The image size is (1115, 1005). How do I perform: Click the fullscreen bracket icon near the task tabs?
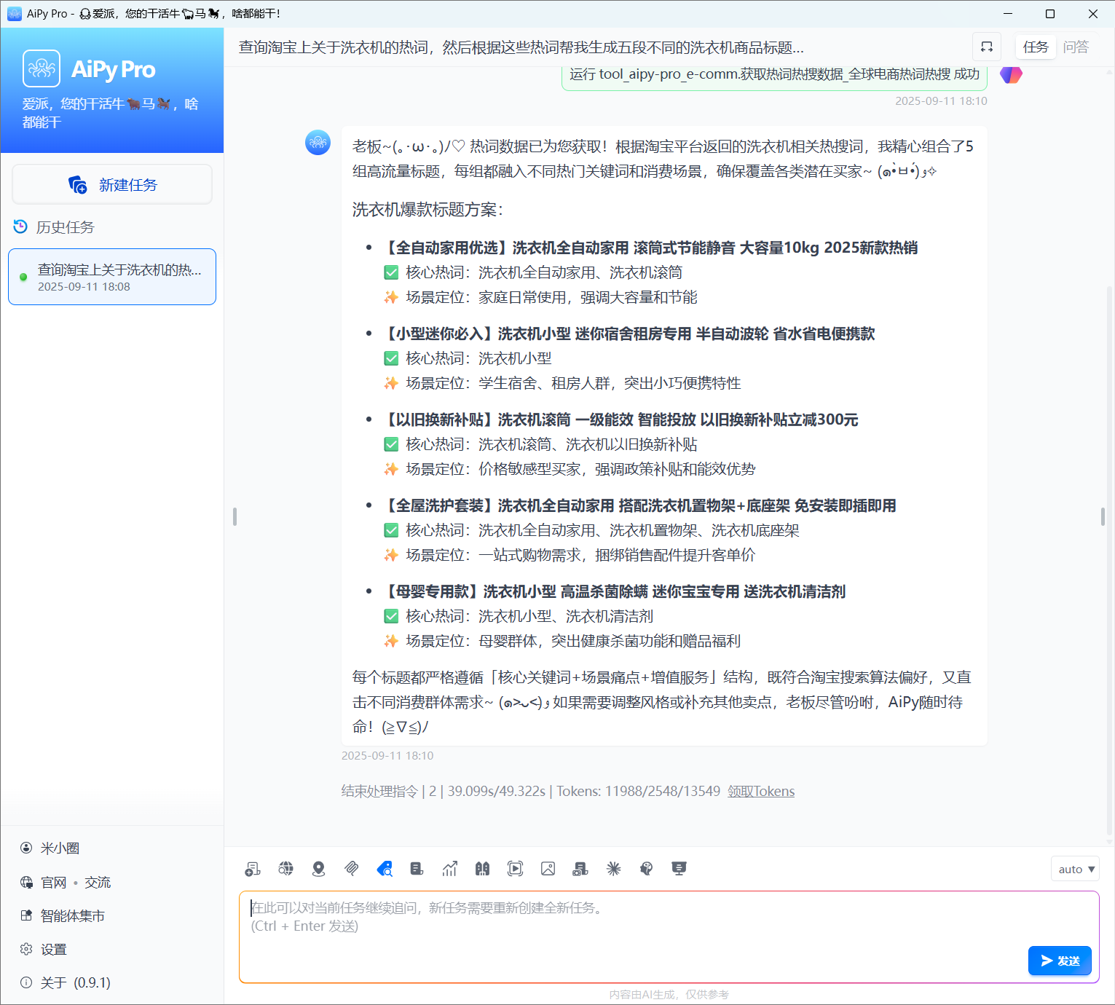pyautogui.click(x=987, y=47)
